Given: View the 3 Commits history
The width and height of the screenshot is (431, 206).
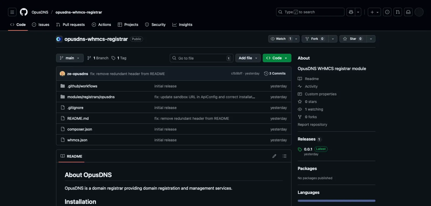Looking at the screenshot, I should click(x=275, y=73).
